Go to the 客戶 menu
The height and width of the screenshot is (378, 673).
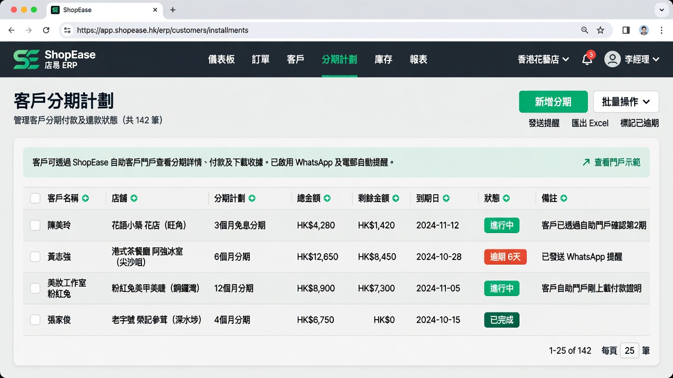pos(295,59)
